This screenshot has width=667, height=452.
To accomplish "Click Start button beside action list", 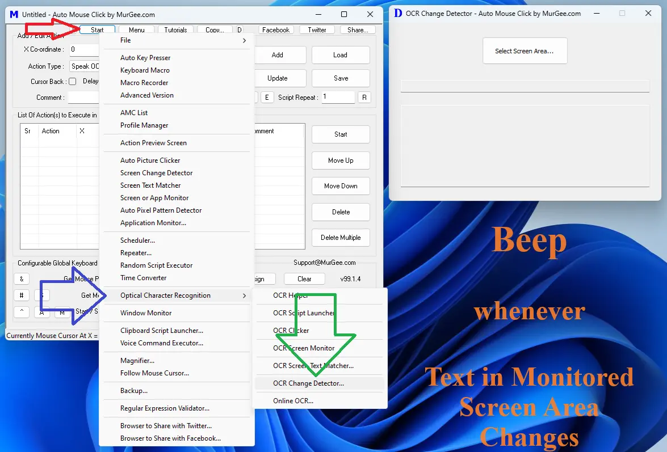I will click(x=341, y=134).
